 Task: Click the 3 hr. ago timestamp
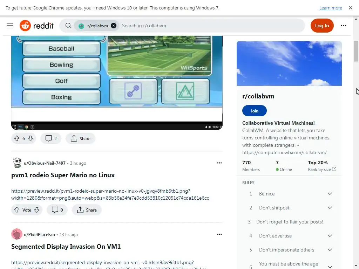(x=78, y=163)
